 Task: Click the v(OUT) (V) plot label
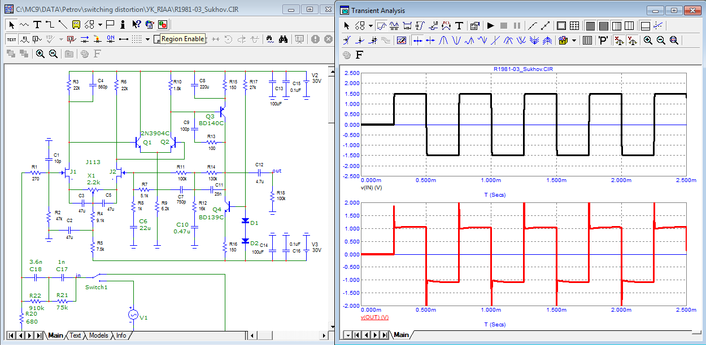(x=374, y=317)
